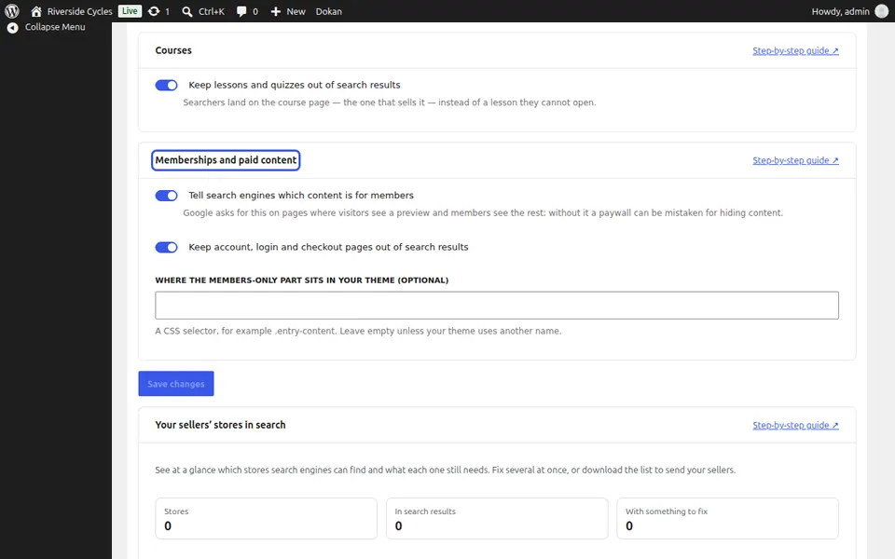Click the Memberships and paid content heading

tap(226, 160)
